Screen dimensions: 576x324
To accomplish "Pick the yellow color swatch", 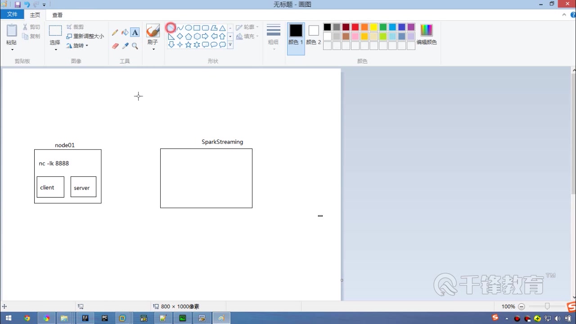I will coord(373,27).
